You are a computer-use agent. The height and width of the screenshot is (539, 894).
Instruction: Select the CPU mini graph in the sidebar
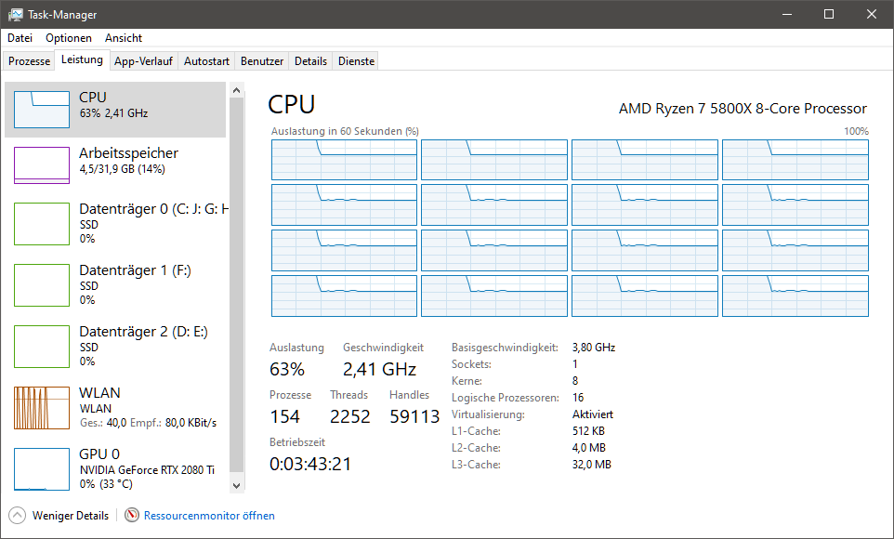pos(42,110)
